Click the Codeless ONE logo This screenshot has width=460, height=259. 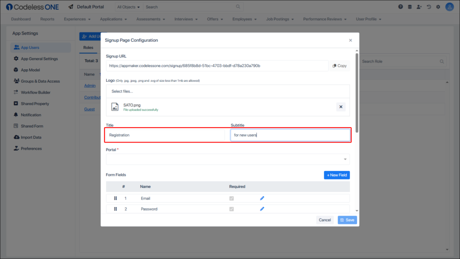point(32,7)
